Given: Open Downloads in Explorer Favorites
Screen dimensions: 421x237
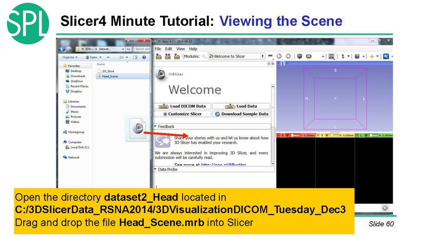Looking at the screenshot, I should [x=75, y=76].
